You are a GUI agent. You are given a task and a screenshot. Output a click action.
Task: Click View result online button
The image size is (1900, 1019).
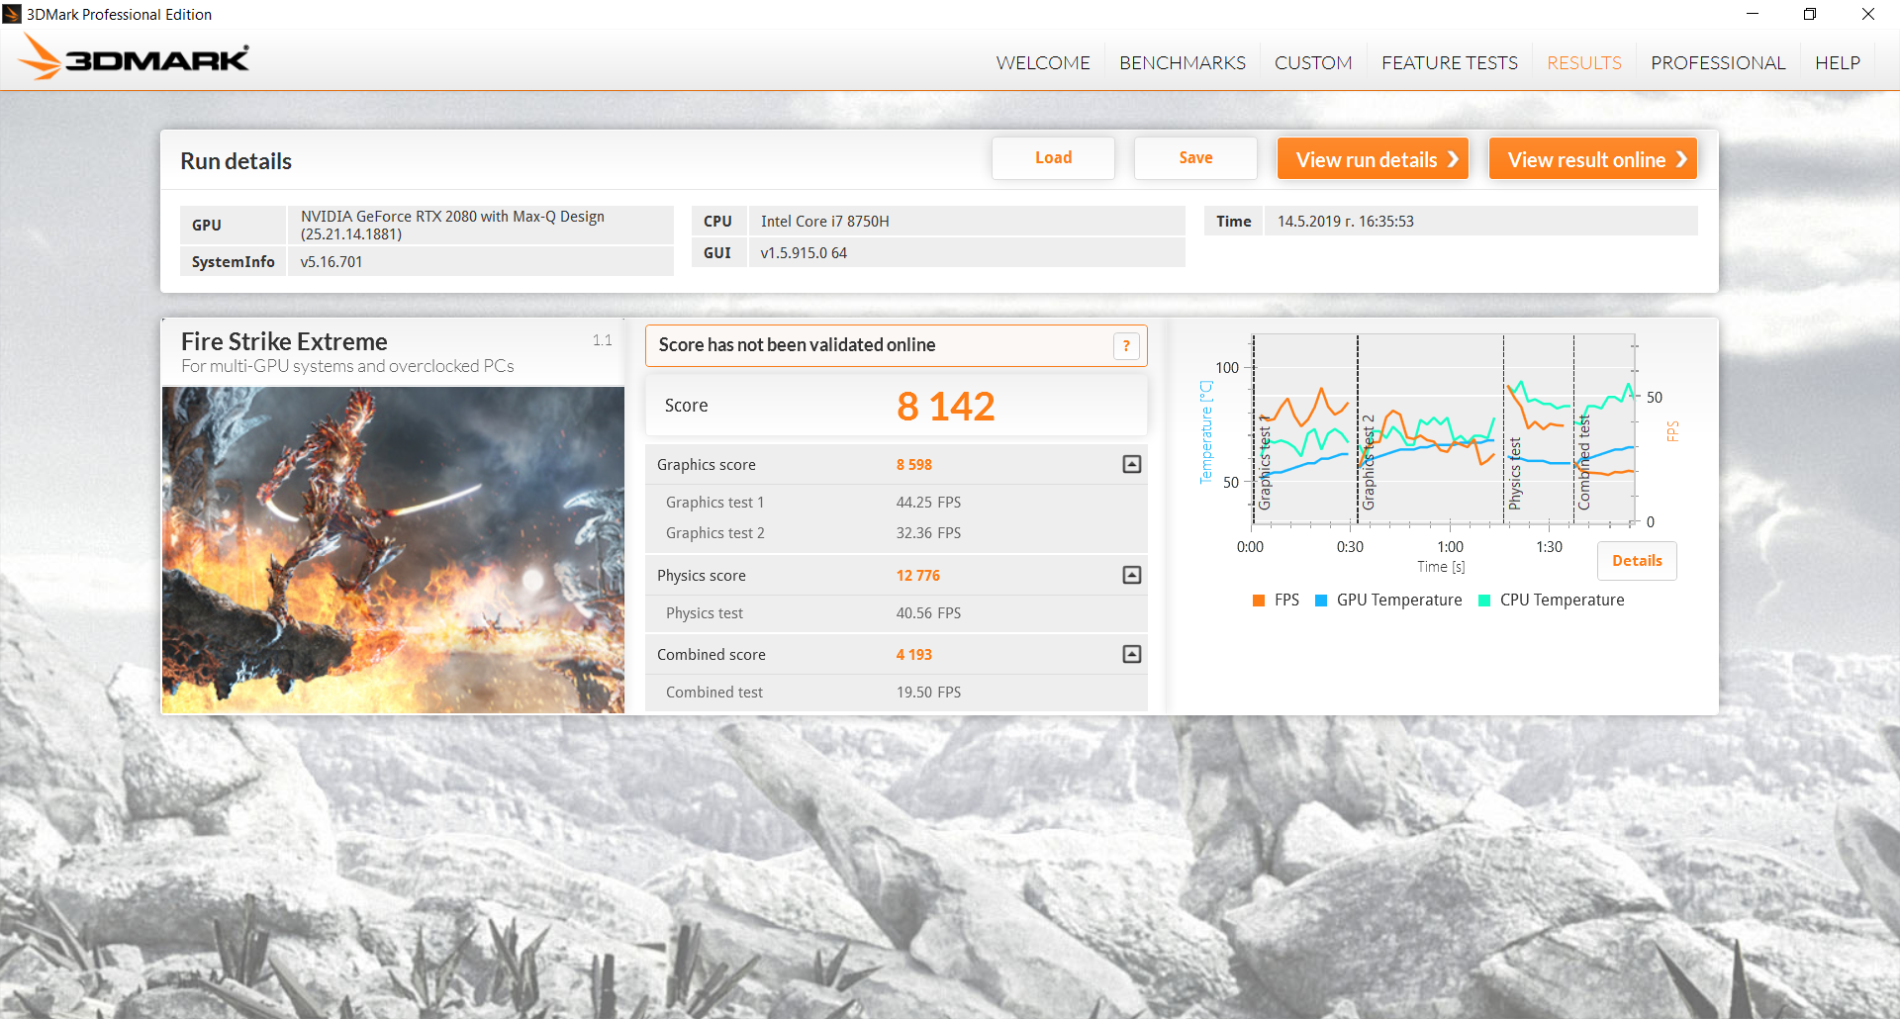click(1593, 159)
